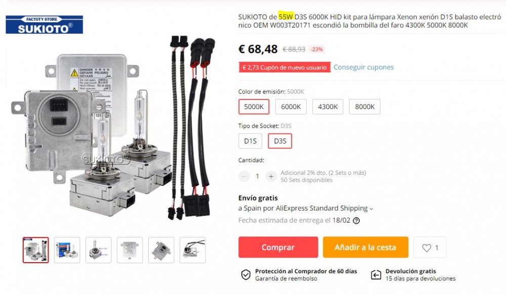Click the heart wishlist icon
This screenshot has width=506, height=295.
[x=427, y=248]
